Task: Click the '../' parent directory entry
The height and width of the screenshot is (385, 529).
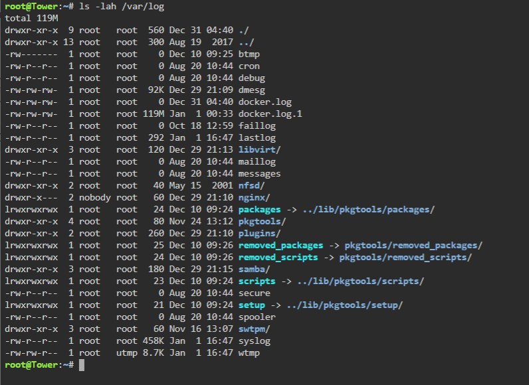Action: (x=247, y=42)
